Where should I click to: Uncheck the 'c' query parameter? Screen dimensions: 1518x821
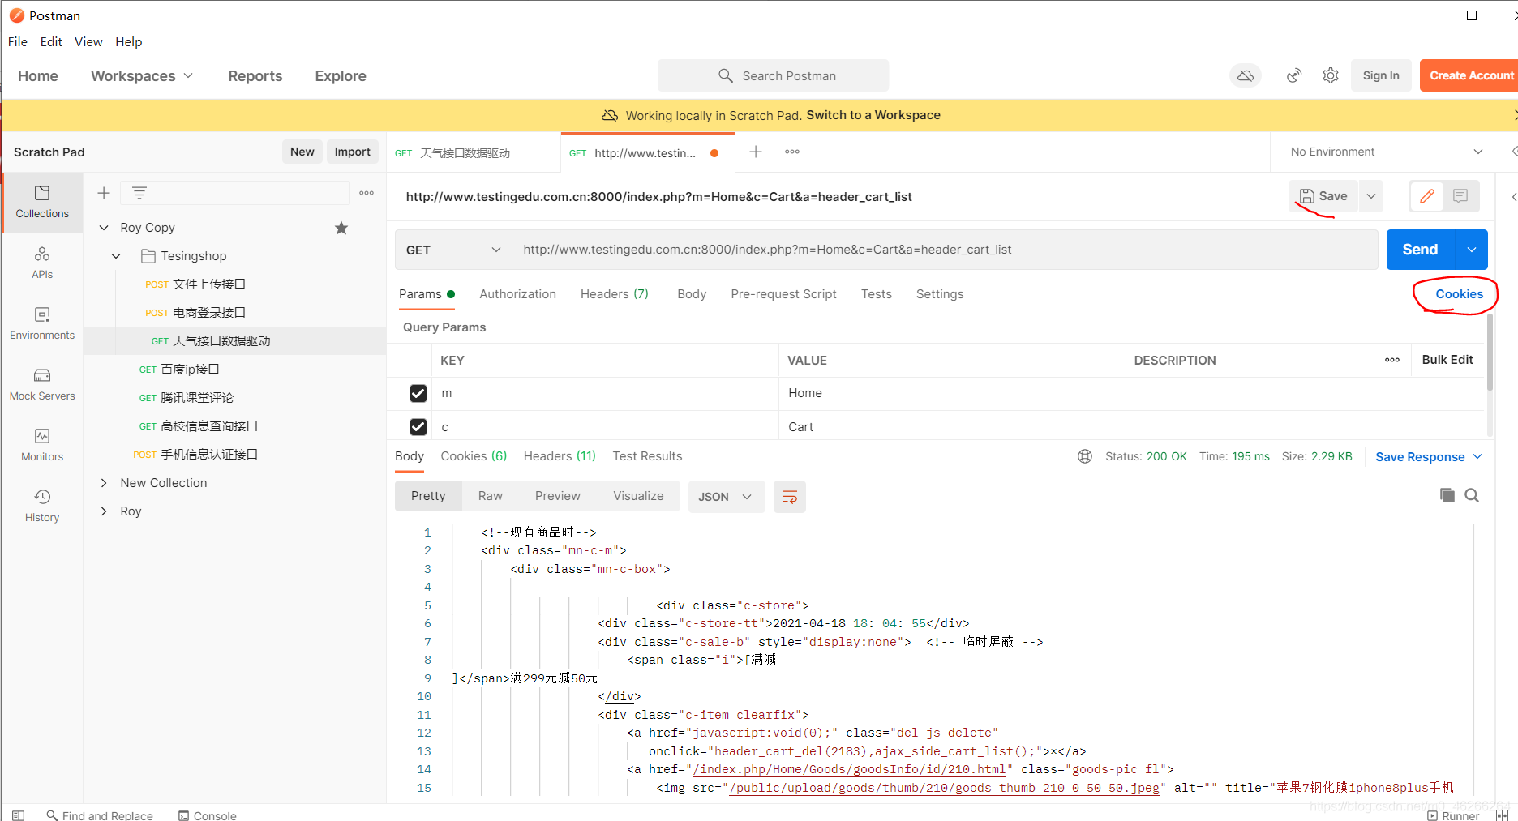point(418,426)
